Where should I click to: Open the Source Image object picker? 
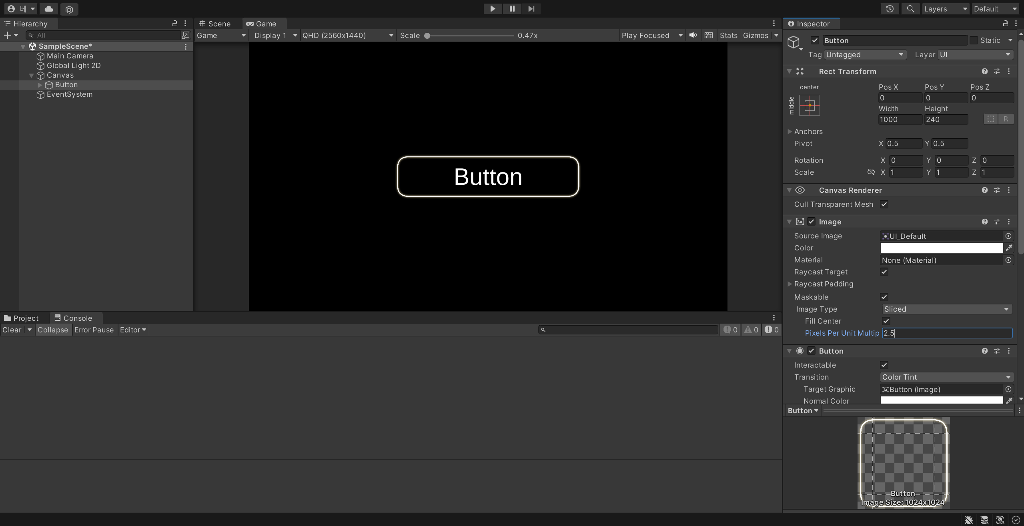coord(1008,236)
